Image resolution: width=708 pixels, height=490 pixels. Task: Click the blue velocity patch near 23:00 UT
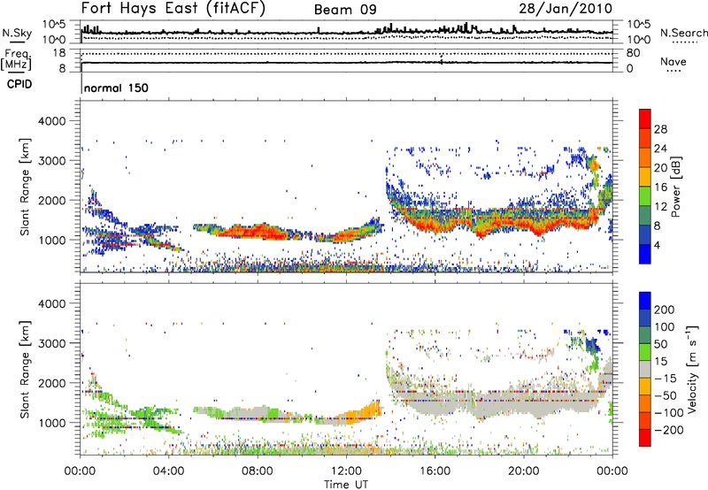592,345
